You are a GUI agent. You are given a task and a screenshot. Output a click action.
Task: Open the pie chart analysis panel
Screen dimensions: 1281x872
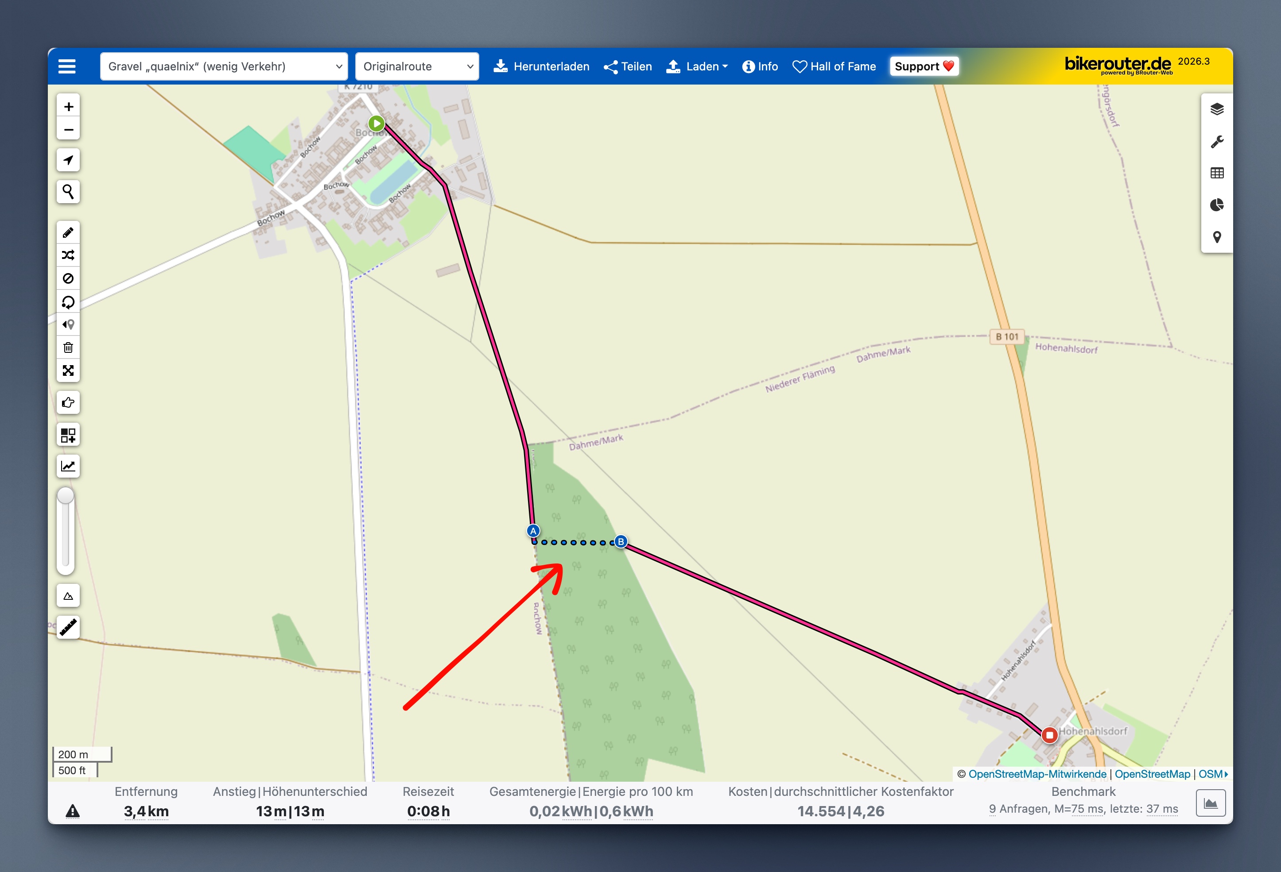click(x=1216, y=205)
